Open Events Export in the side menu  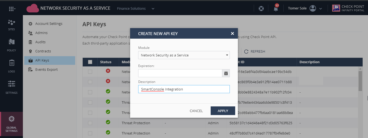[x=46, y=70]
